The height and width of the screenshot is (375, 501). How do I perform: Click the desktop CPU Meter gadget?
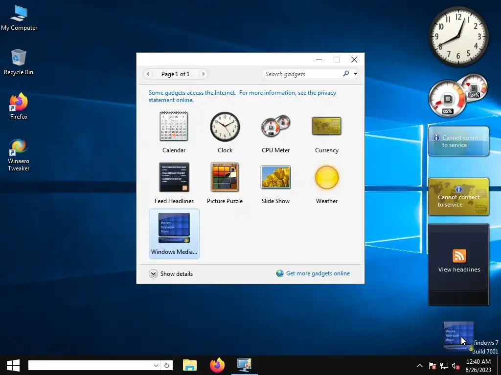(457, 95)
